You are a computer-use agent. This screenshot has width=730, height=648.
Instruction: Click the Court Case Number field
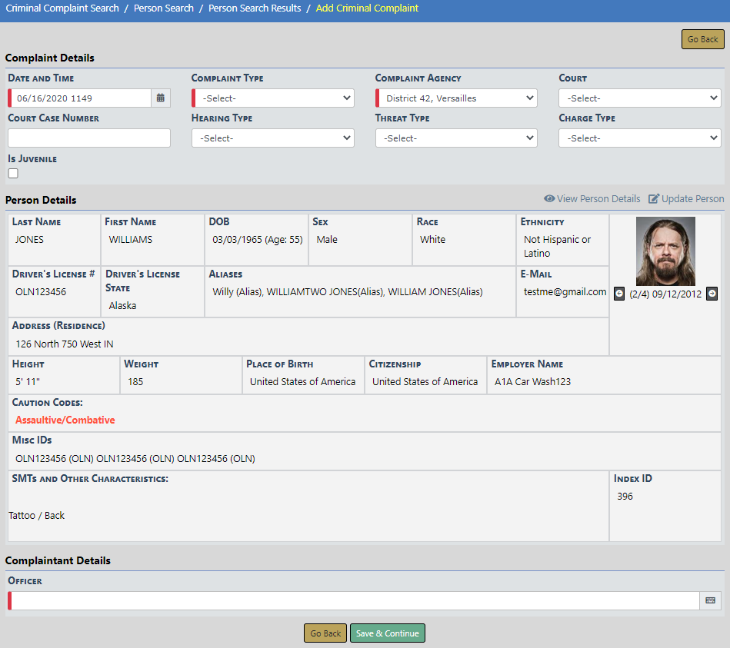tap(89, 138)
